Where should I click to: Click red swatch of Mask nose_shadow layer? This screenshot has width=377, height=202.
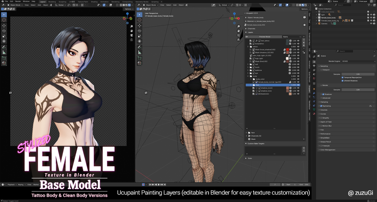coord(288,50)
